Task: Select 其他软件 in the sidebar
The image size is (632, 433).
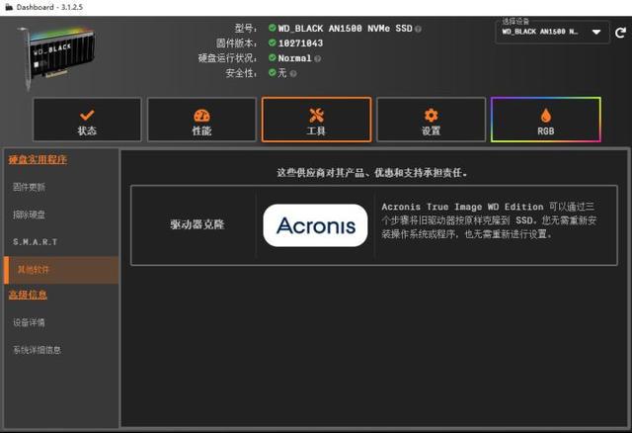Action: tap(61, 270)
